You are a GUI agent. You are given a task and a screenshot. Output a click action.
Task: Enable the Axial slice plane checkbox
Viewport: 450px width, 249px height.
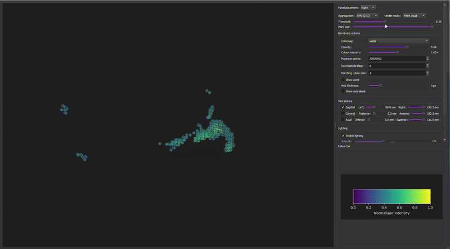[343, 120]
